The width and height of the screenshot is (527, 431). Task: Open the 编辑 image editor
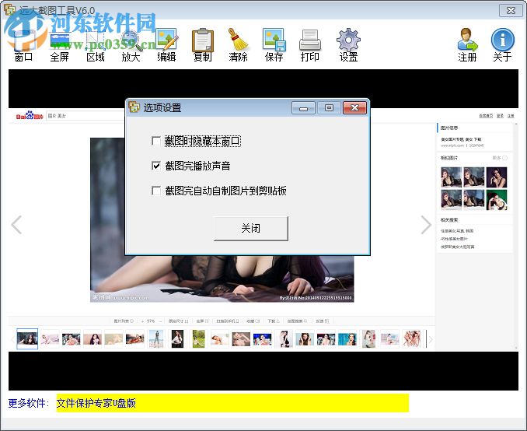point(166,45)
